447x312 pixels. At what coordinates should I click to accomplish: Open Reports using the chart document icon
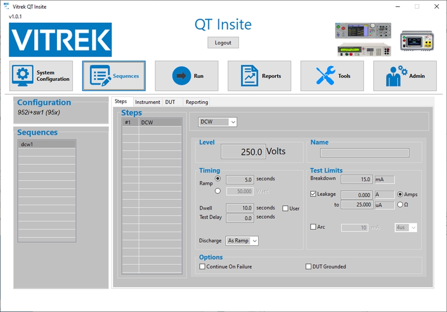(x=249, y=76)
